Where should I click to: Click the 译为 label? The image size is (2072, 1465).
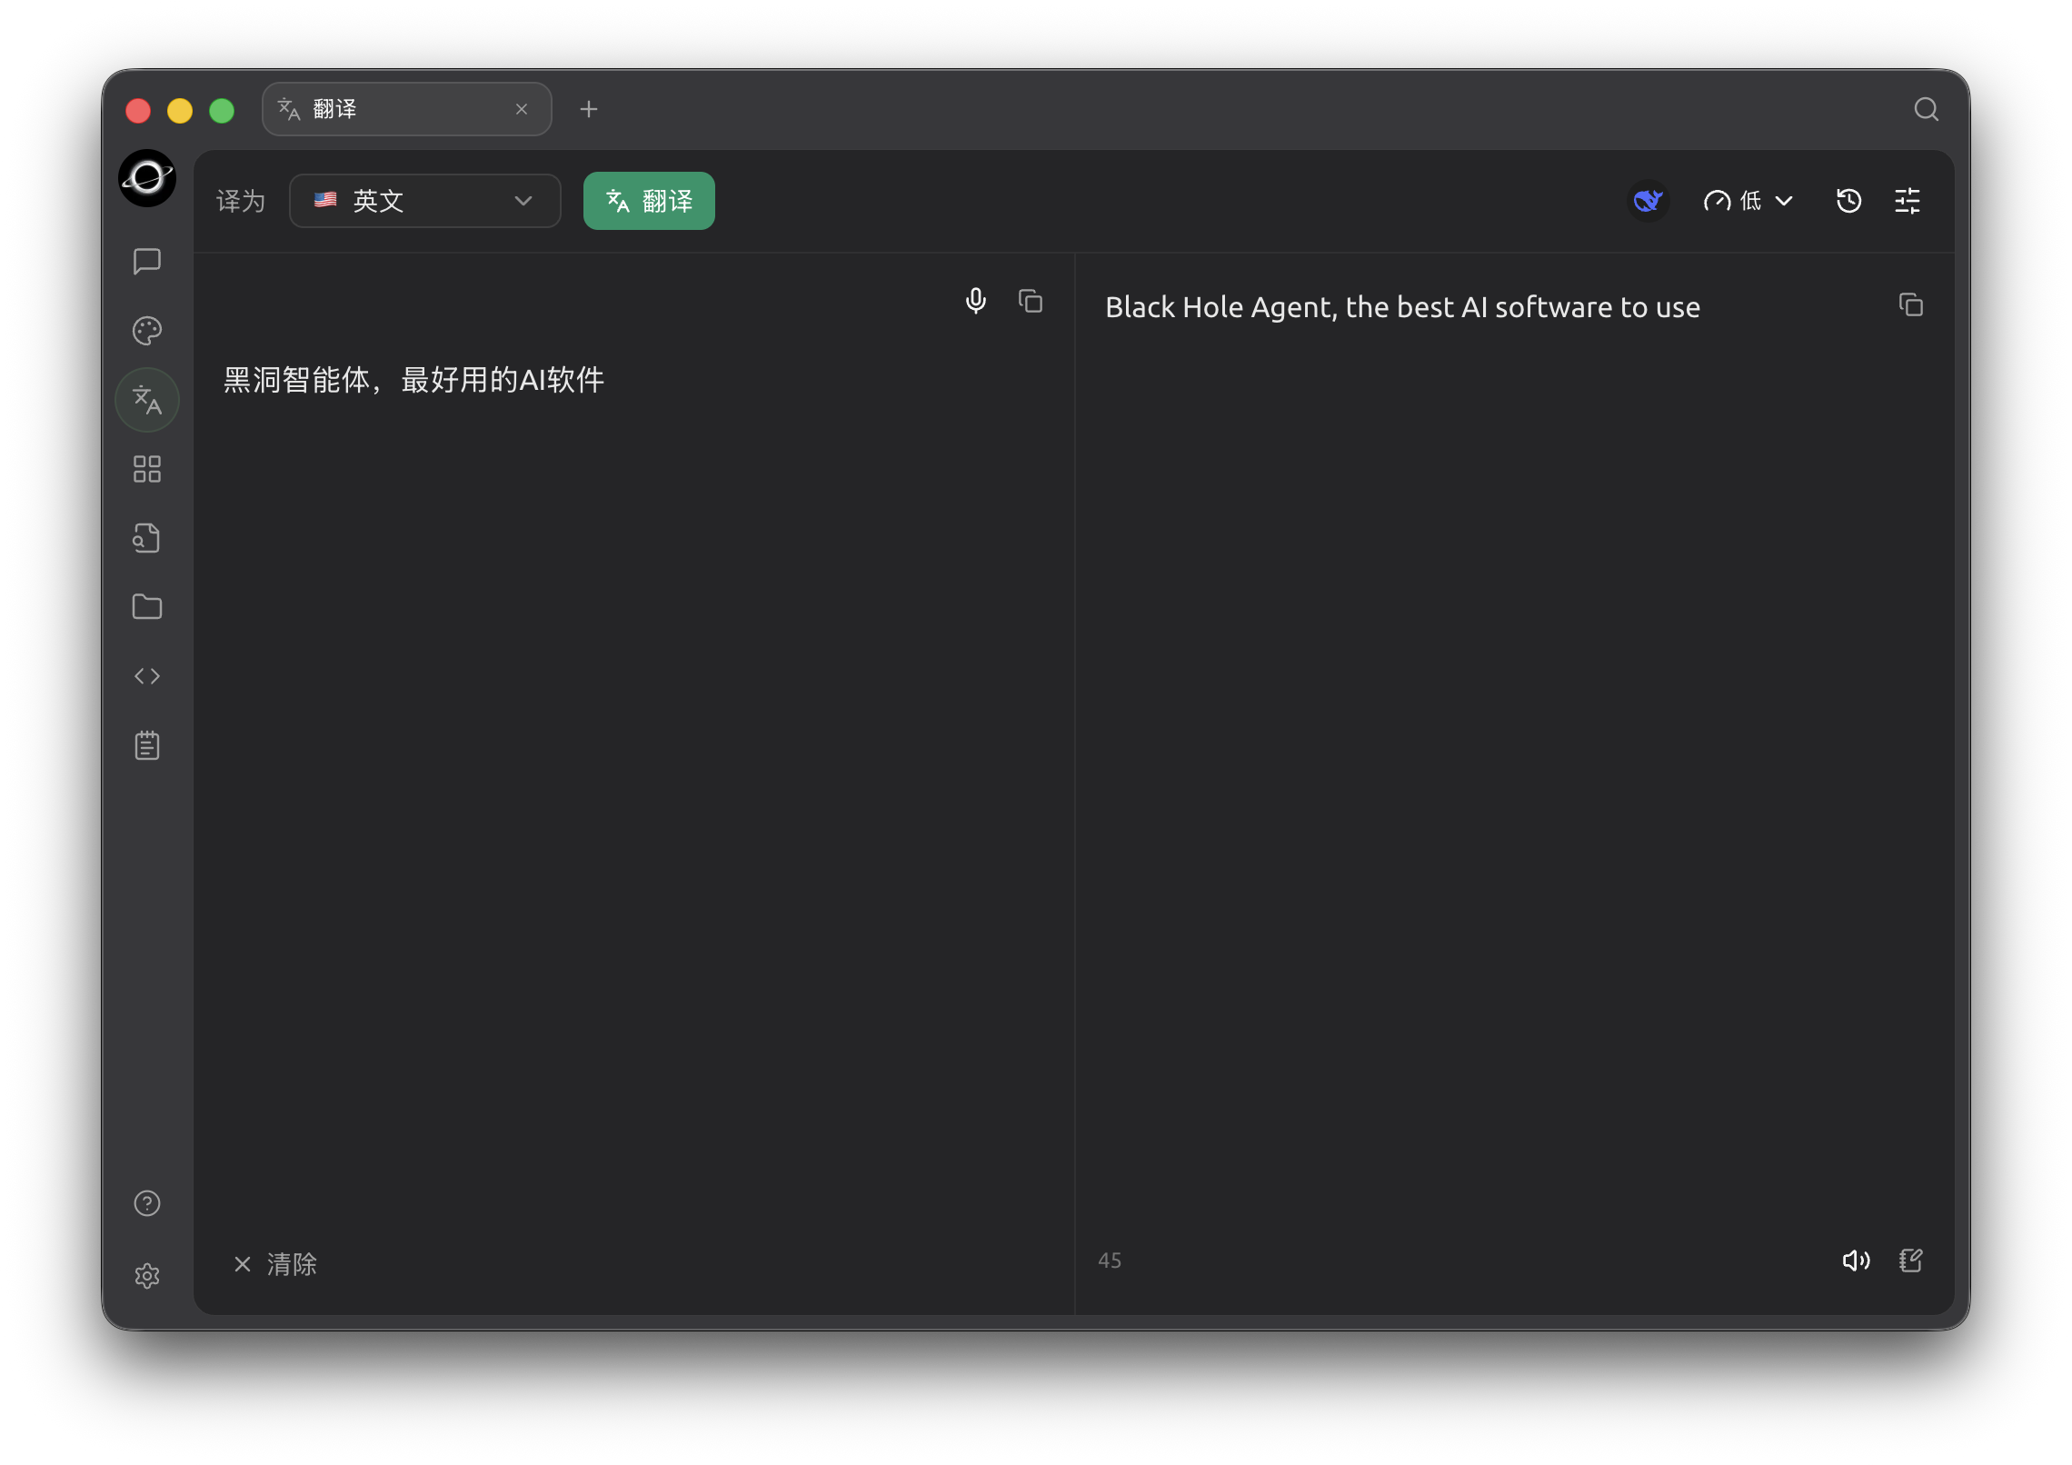click(x=241, y=201)
